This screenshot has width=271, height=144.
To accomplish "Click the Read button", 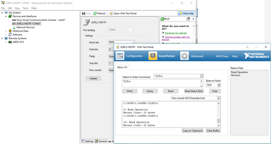I will click(x=171, y=91).
